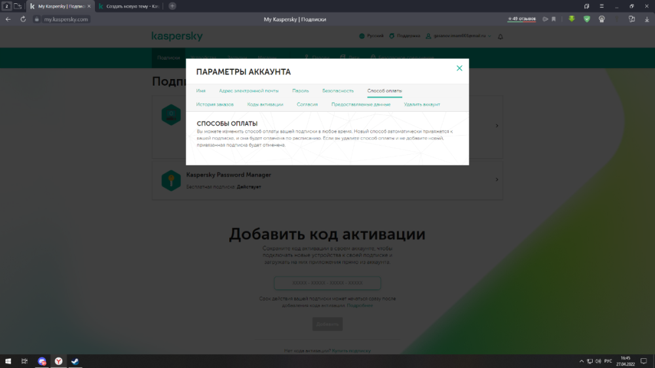Open the Коды активации tab

point(265,105)
